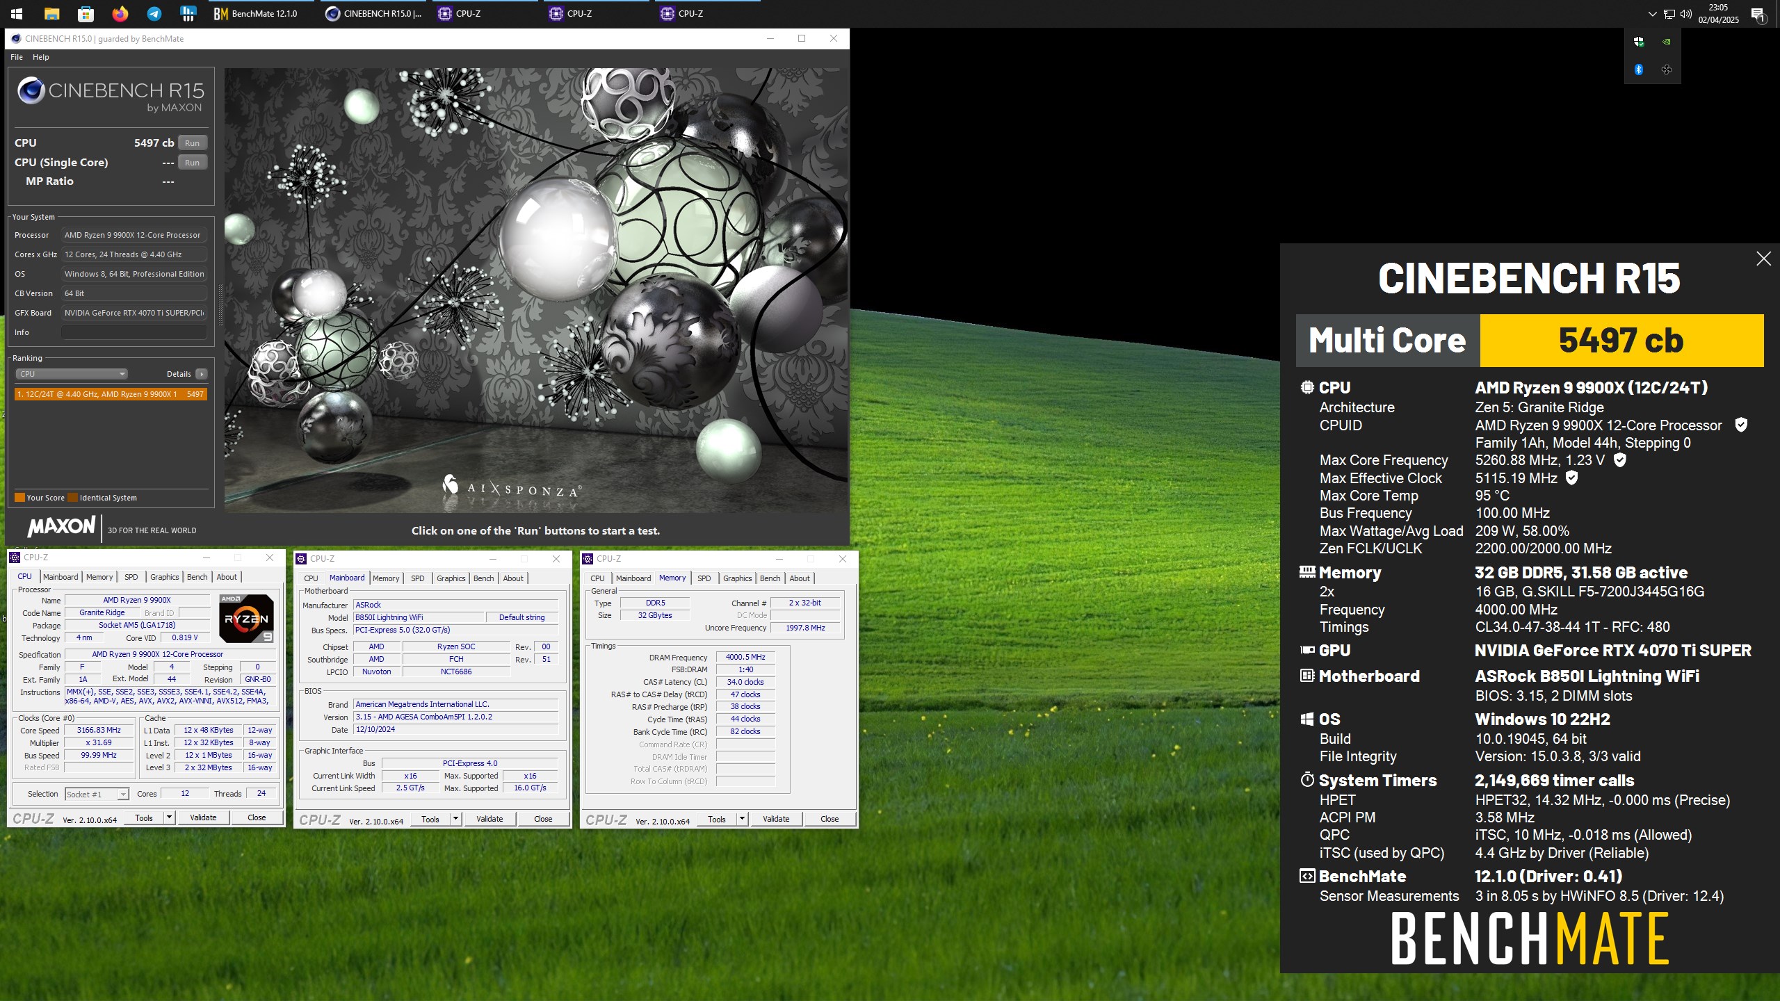
Task: Click the rendered scene image preview
Action: coord(536,291)
